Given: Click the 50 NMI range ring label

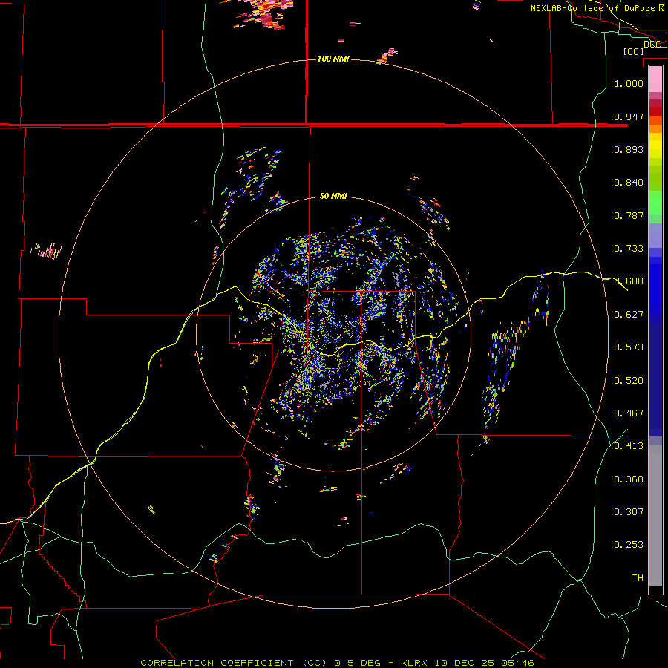Looking at the screenshot, I should pos(333,196).
